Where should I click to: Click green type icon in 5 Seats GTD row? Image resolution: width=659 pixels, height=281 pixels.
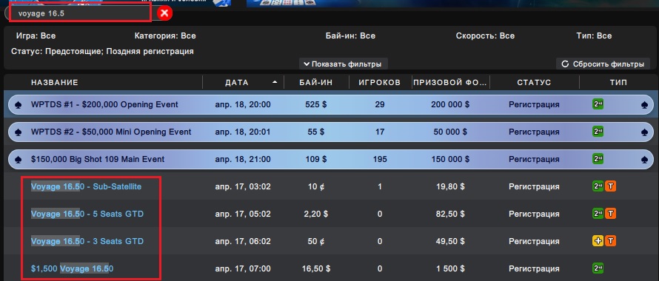pyautogui.click(x=598, y=214)
